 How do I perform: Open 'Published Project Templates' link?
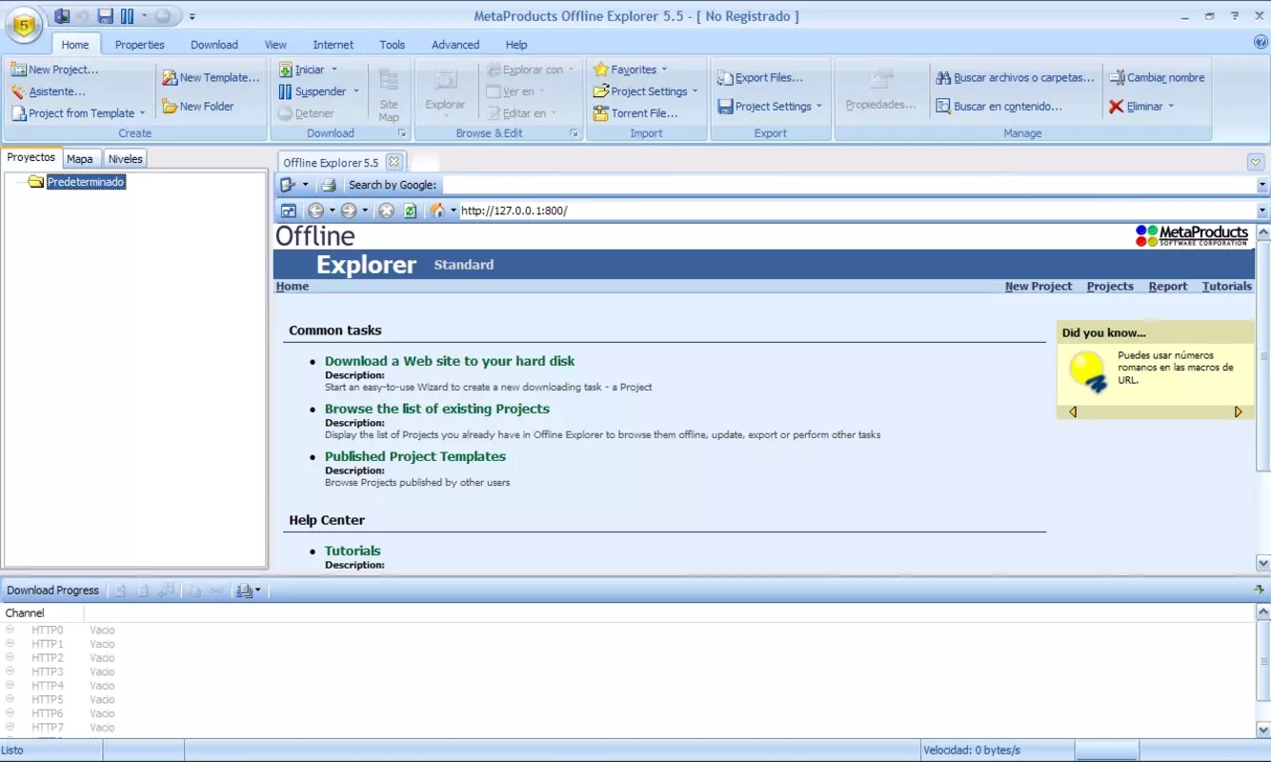[415, 456]
